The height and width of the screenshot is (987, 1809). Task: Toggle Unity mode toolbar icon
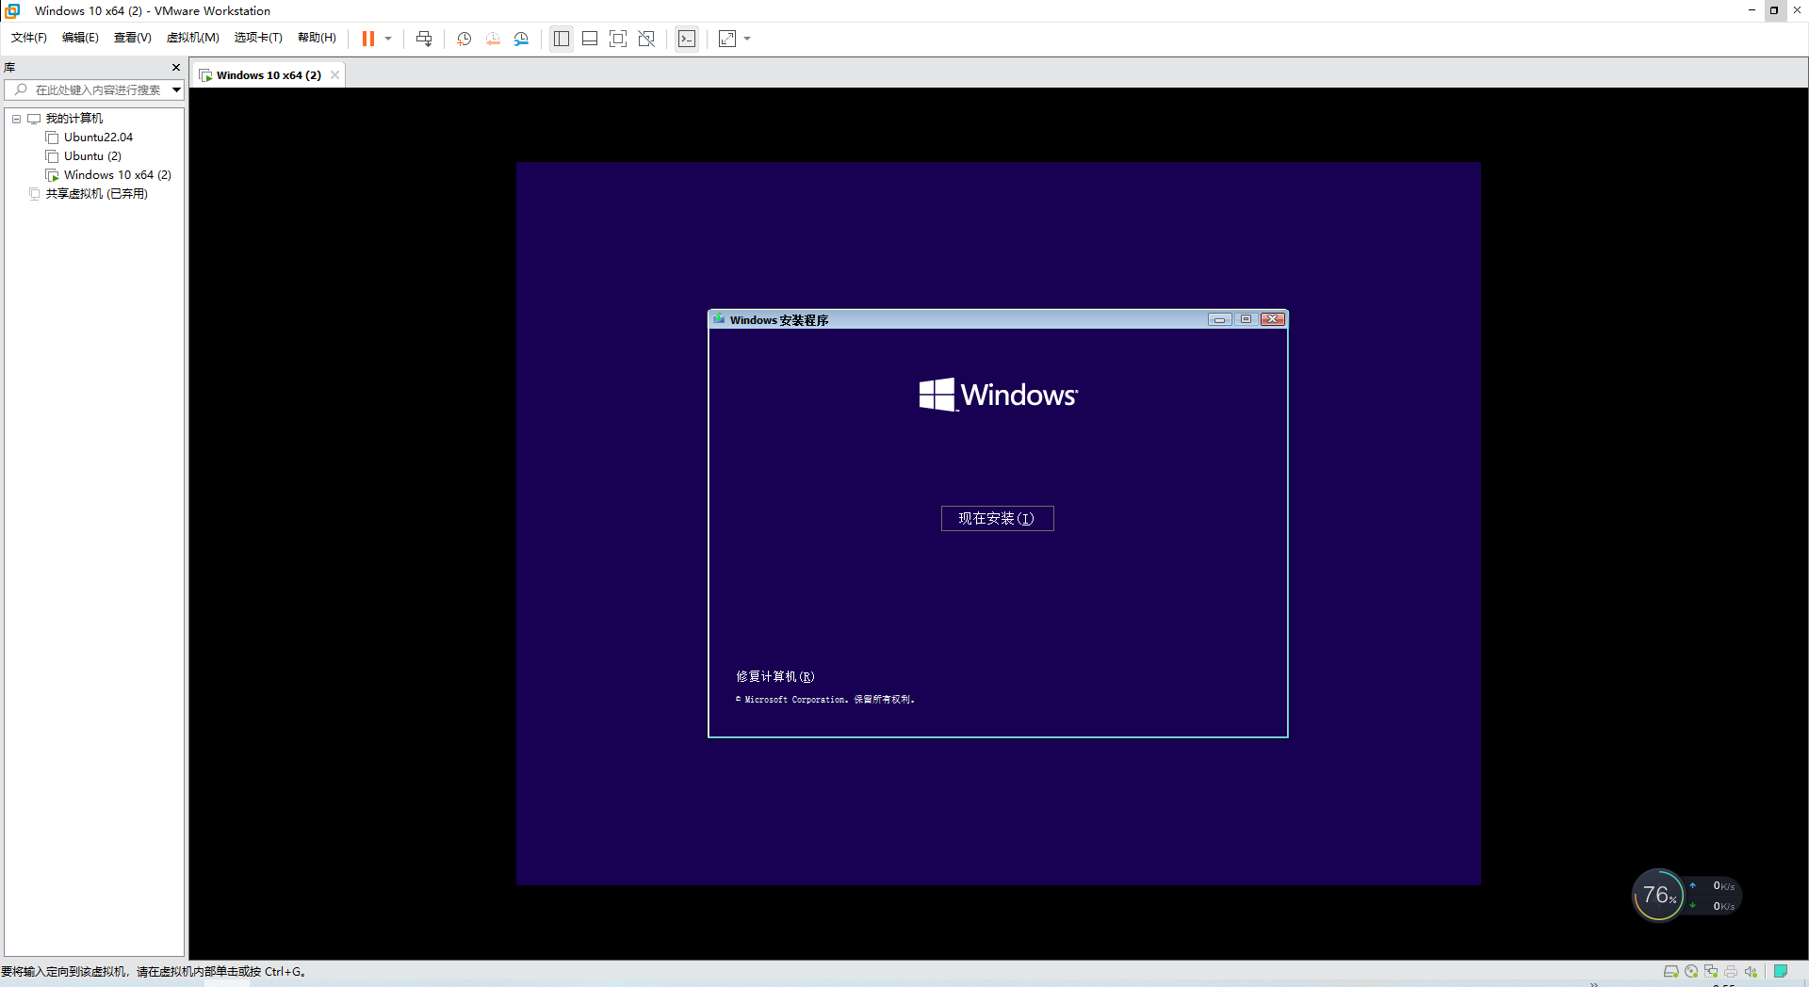point(646,39)
